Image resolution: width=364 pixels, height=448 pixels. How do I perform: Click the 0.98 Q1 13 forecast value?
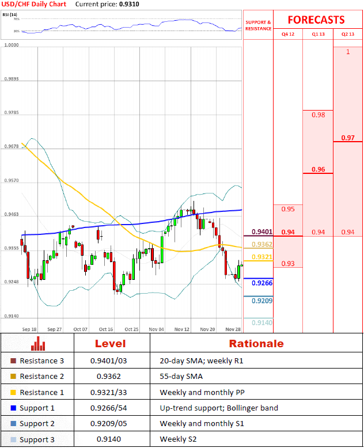[x=318, y=115]
